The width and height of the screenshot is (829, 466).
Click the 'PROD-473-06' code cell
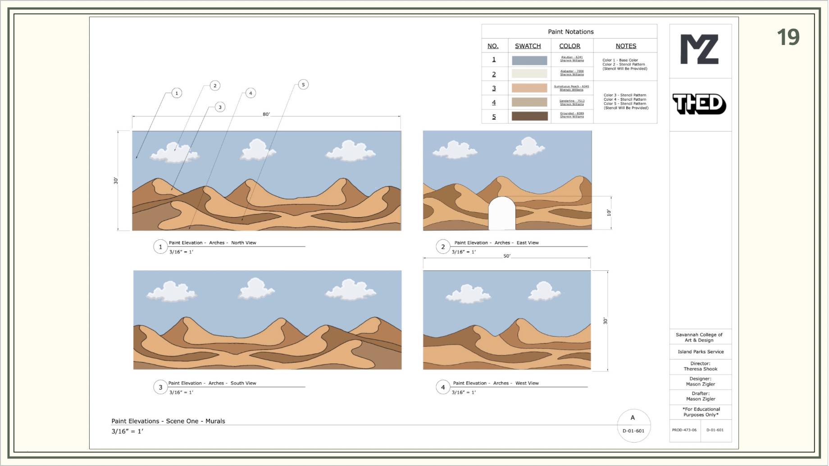pos(684,430)
